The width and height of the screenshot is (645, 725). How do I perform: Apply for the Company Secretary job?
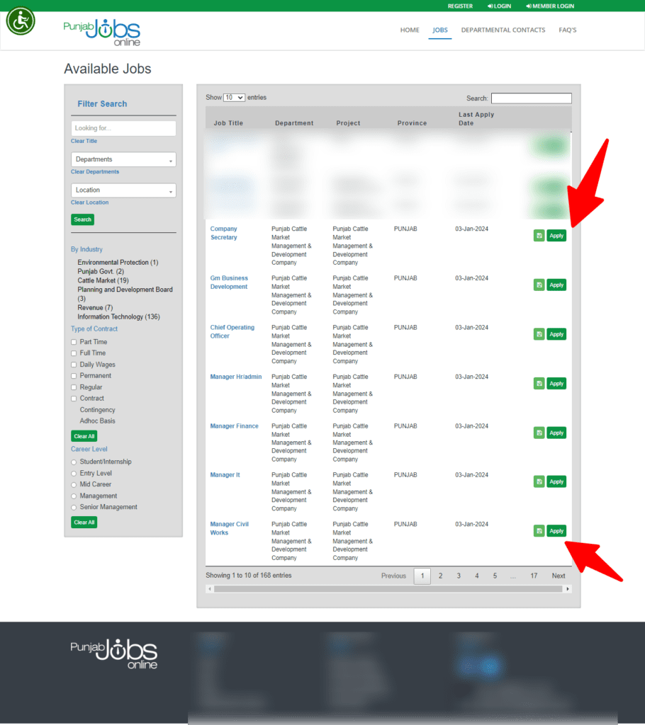[556, 236]
